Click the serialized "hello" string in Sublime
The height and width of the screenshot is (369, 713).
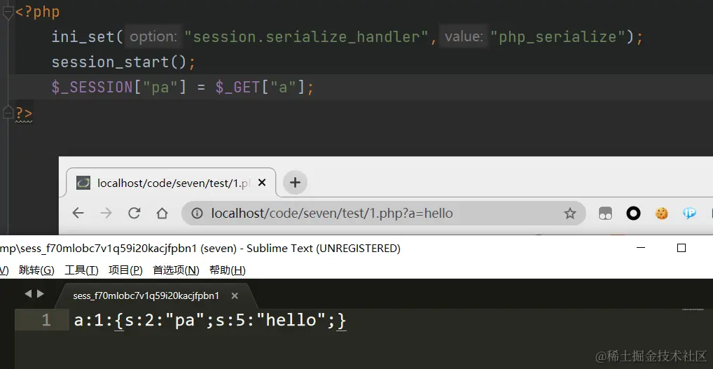pyautogui.click(x=292, y=321)
